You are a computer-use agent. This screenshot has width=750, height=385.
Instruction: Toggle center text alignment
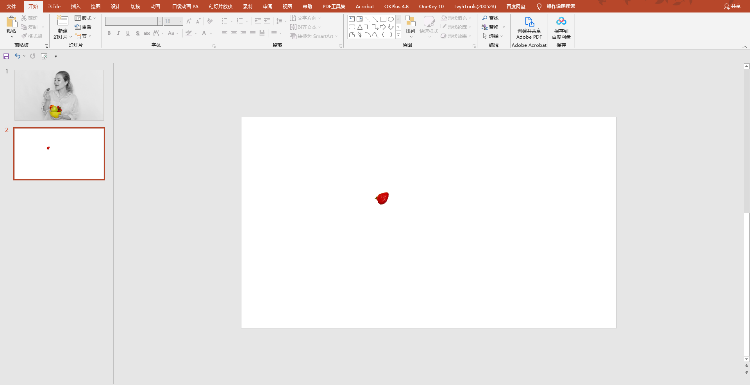click(x=234, y=33)
